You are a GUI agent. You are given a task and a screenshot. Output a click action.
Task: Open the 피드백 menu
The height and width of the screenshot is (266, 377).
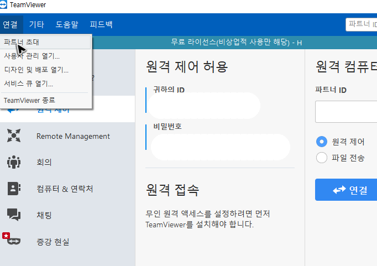101,24
